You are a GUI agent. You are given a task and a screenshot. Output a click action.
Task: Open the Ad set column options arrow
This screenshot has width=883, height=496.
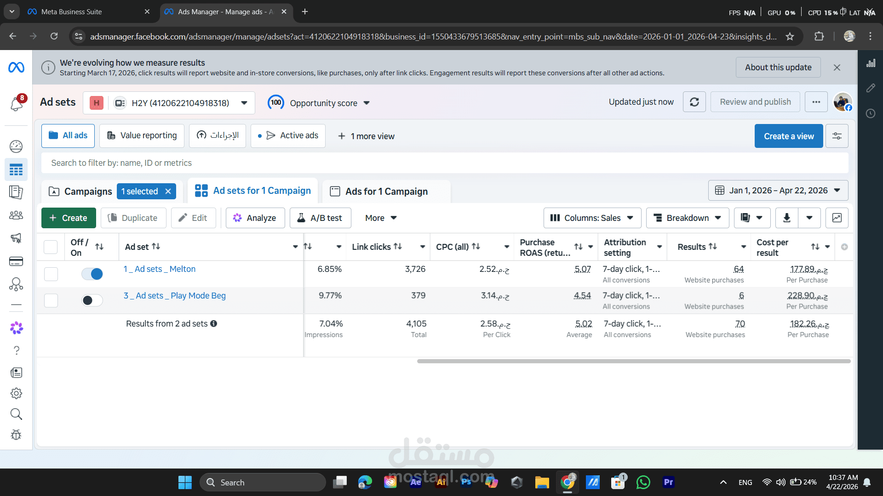[x=295, y=247]
